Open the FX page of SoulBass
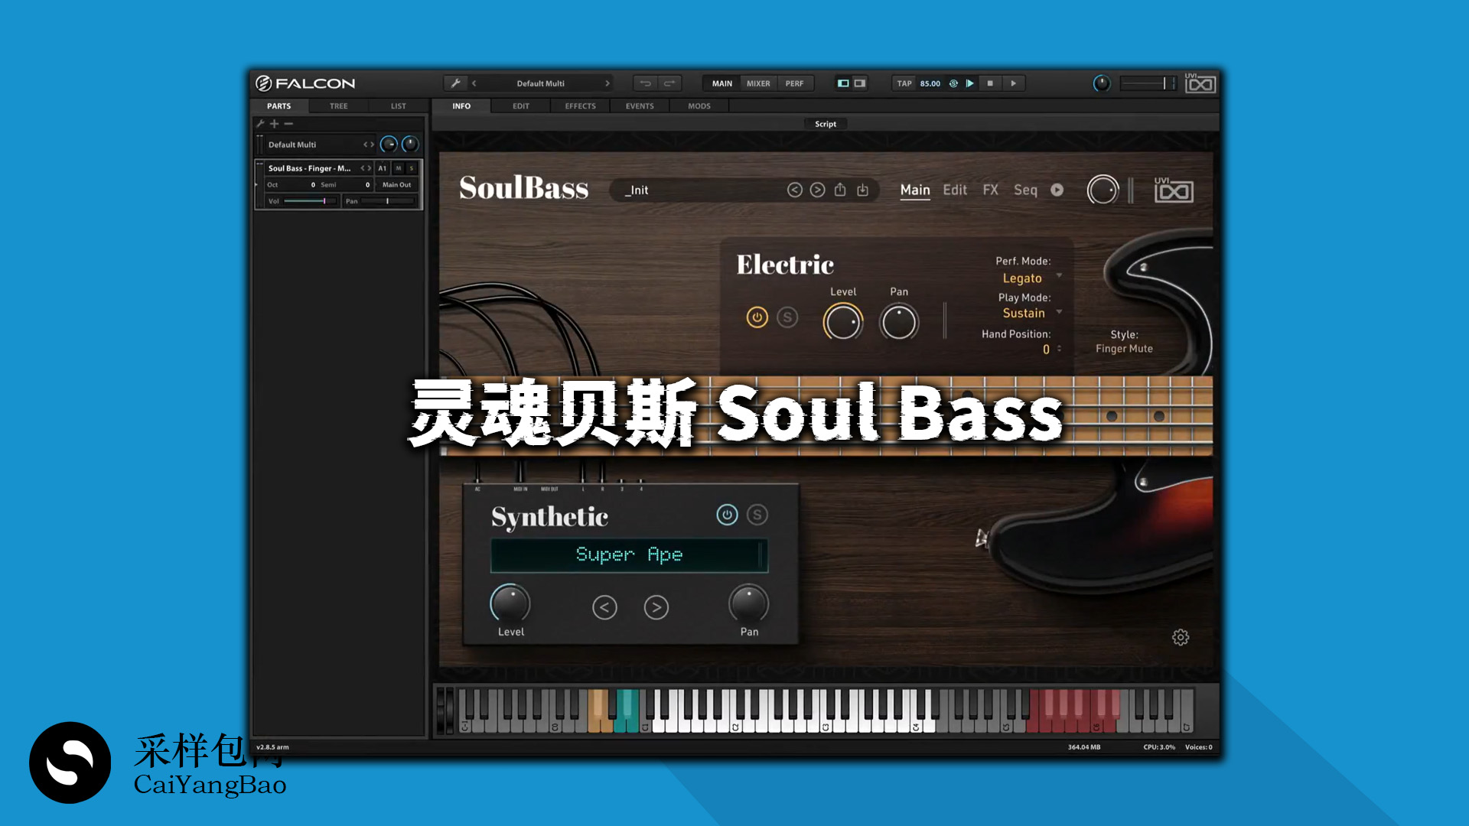Viewport: 1469px width, 826px height. [x=991, y=190]
